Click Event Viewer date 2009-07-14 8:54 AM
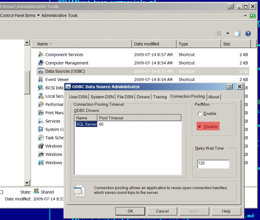 [153, 80]
